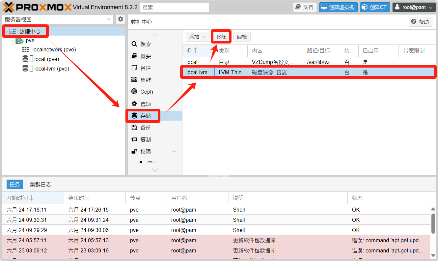Screen dimensions: 438x261
Task: Select the 任务 tab
Action: coord(14,184)
